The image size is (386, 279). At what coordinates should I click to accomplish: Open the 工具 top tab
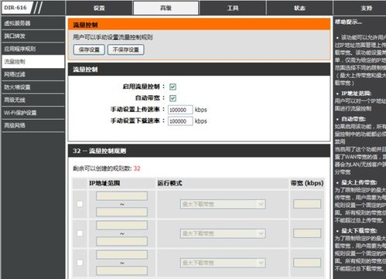(x=233, y=8)
